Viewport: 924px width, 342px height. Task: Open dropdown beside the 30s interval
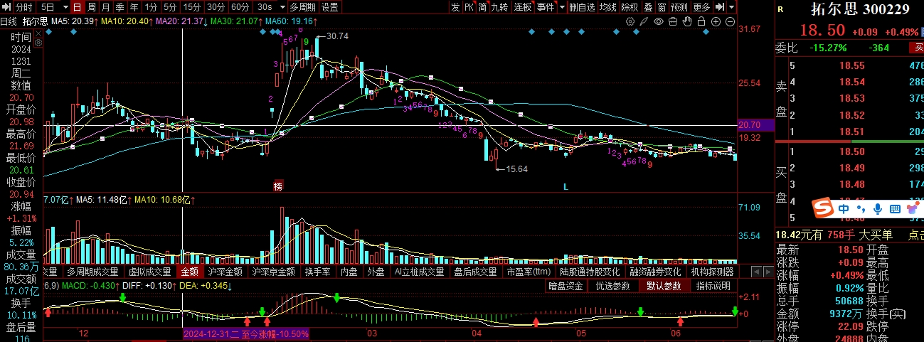pyautogui.click(x=281, y=7)
